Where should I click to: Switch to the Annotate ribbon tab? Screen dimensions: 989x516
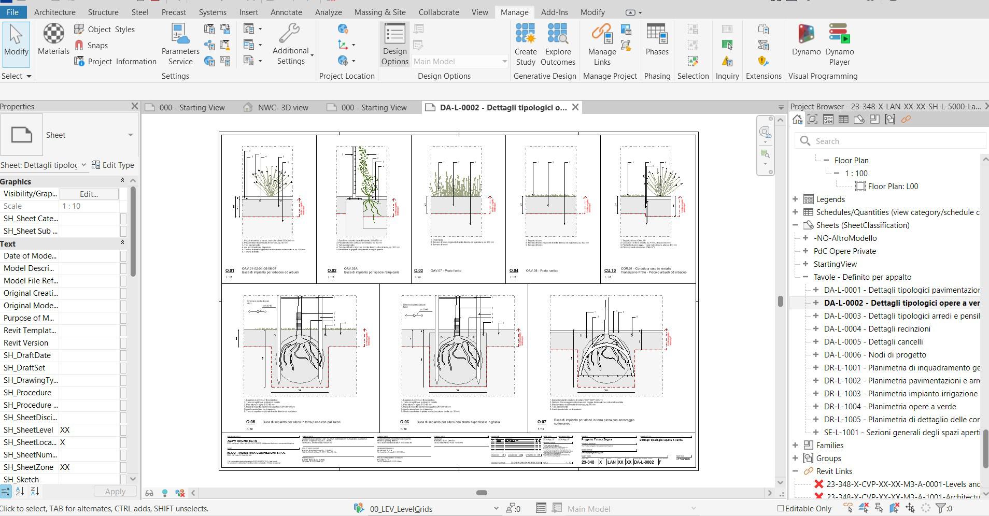286,12
